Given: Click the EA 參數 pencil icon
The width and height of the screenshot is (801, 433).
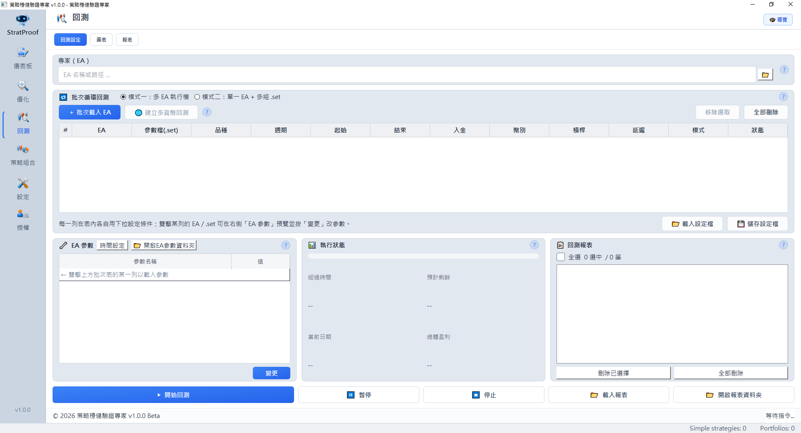Looking at the screenshot, I should coord(63,245).
